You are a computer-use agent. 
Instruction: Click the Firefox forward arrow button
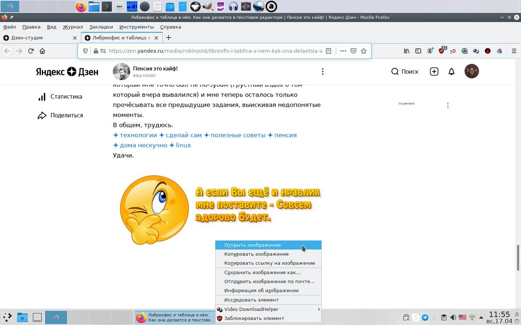[19, 51]
